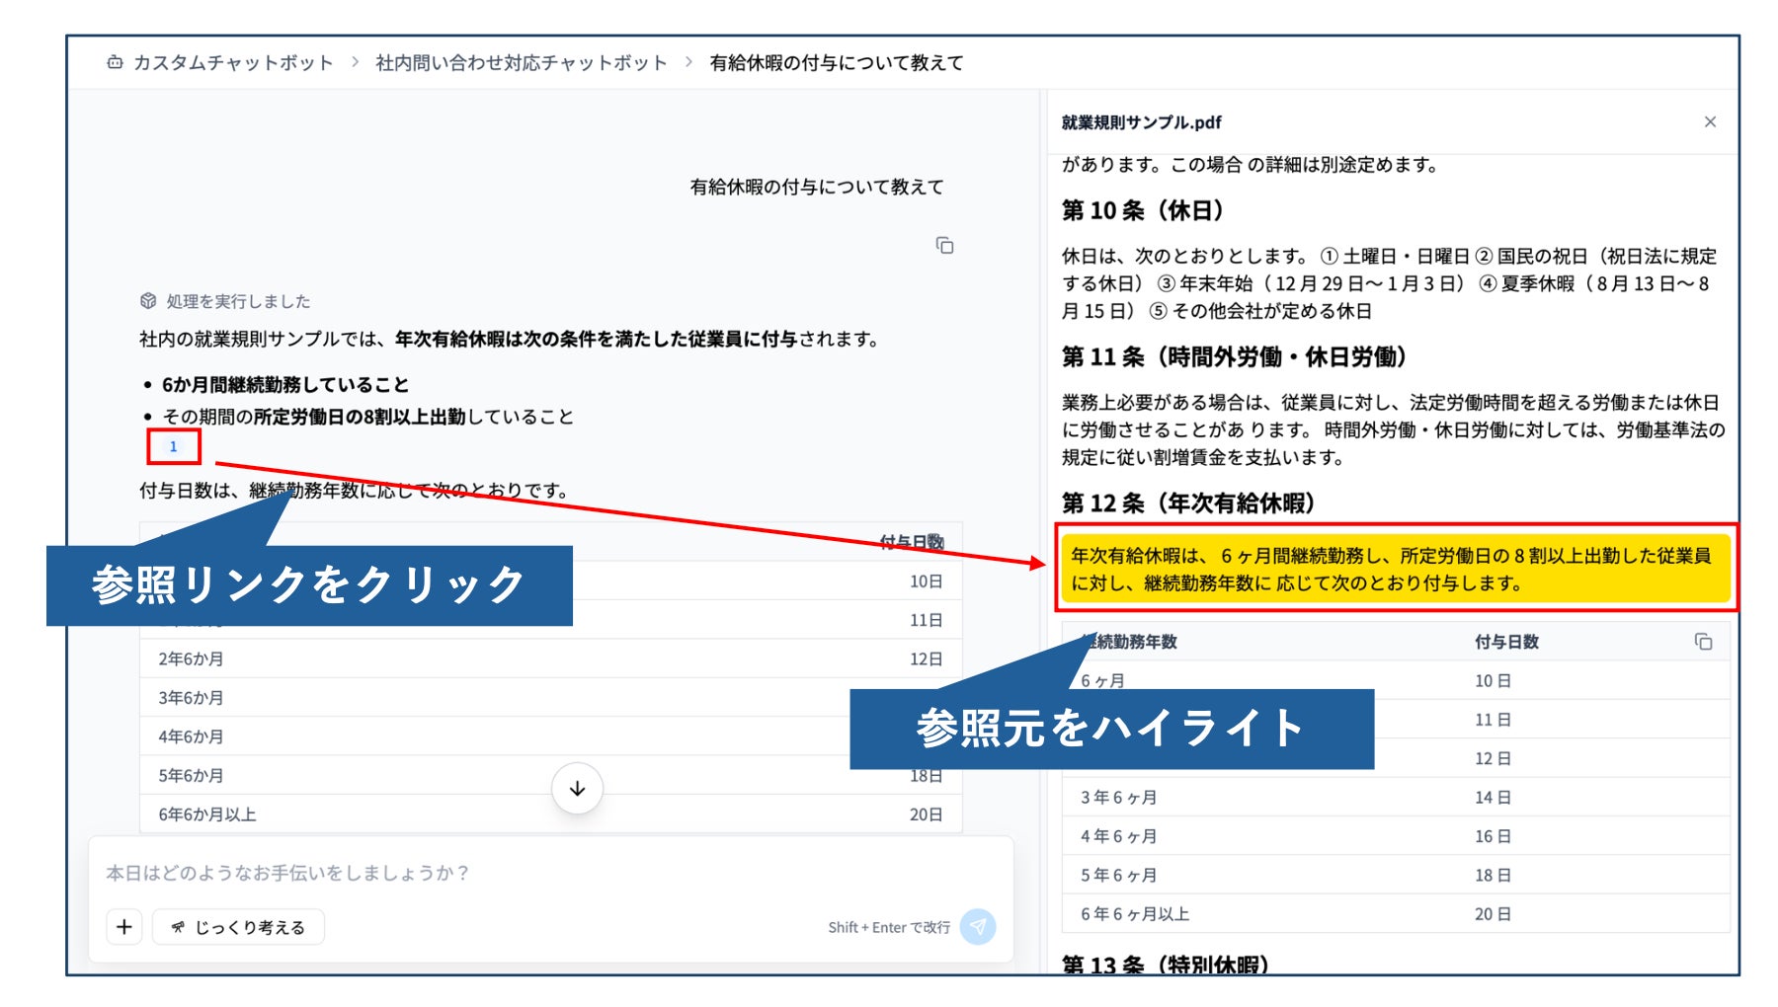Copy the user message with copy icon

[x=944, y=245]
